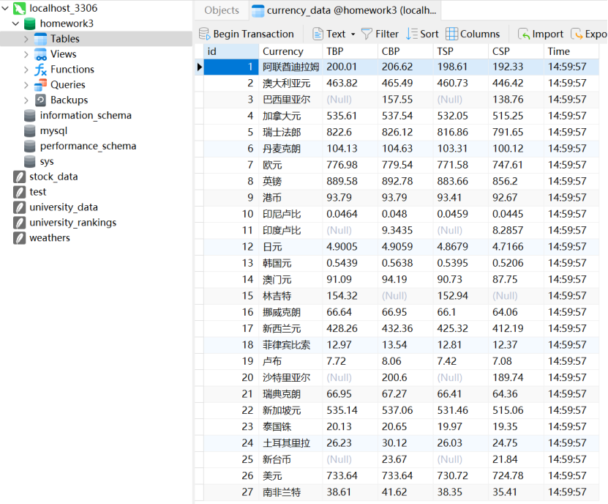This screenshot has width=608, height=504.
Task: Select the weathers connection label
Action: click(50, 237)
